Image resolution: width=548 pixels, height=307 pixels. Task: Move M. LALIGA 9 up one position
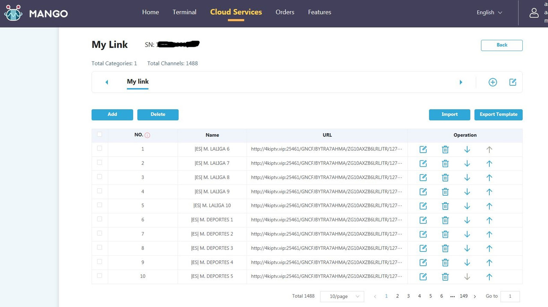point(489,192)
